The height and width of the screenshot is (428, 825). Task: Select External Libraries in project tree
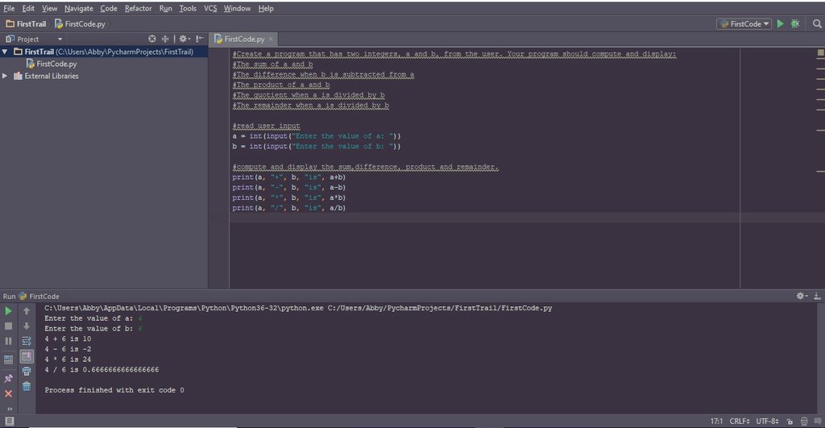point(46,76)
